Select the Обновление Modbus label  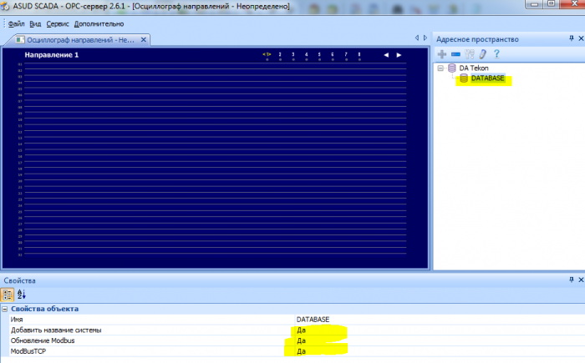point(43,340)
